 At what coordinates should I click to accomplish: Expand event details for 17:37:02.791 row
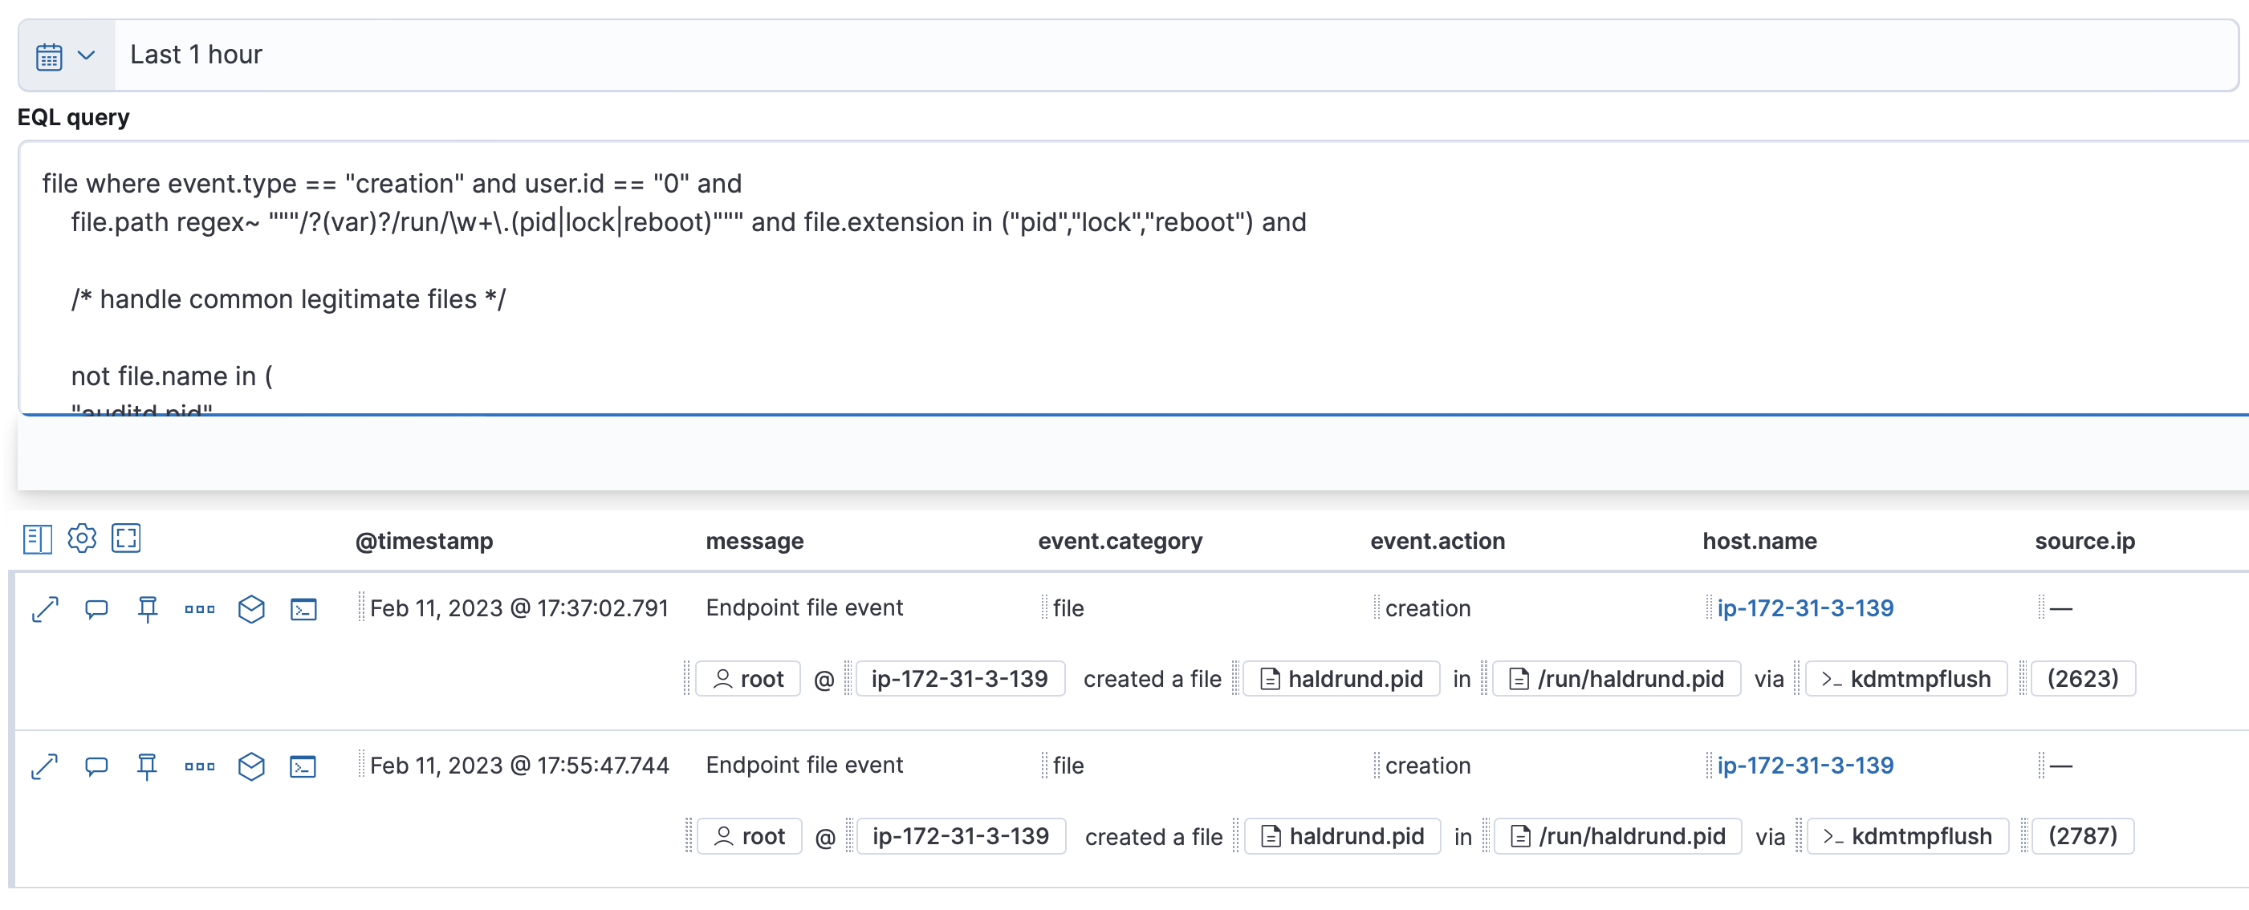(x=46, y=609)
